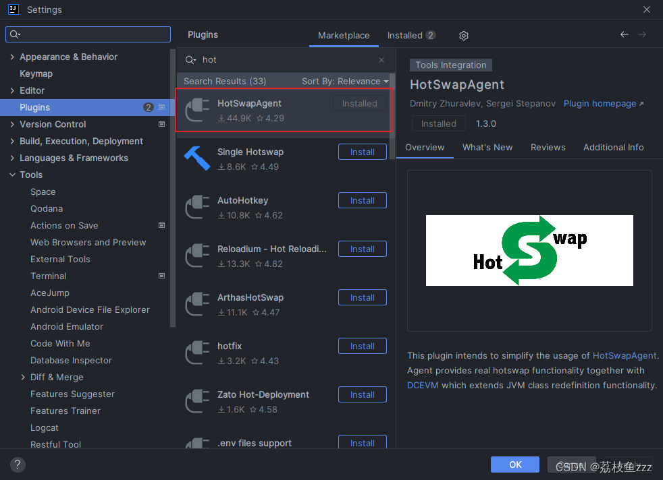Click the Single Hotswap hammer icon
The height and width of the screenshot is (480, 663).
pyautogui.click(x=197, y=158)
